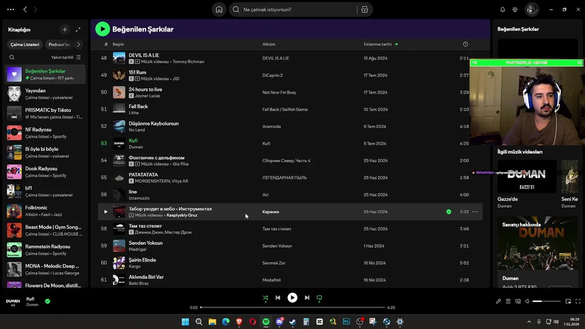Open Aramızda album link
Screen dimensions: 585x329
[x=271, y=127]
